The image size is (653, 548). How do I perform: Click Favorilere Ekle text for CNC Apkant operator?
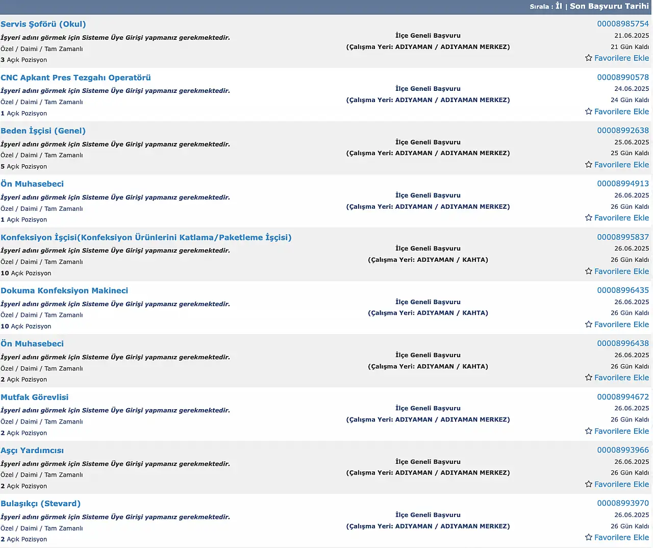[x=621, y=111]
